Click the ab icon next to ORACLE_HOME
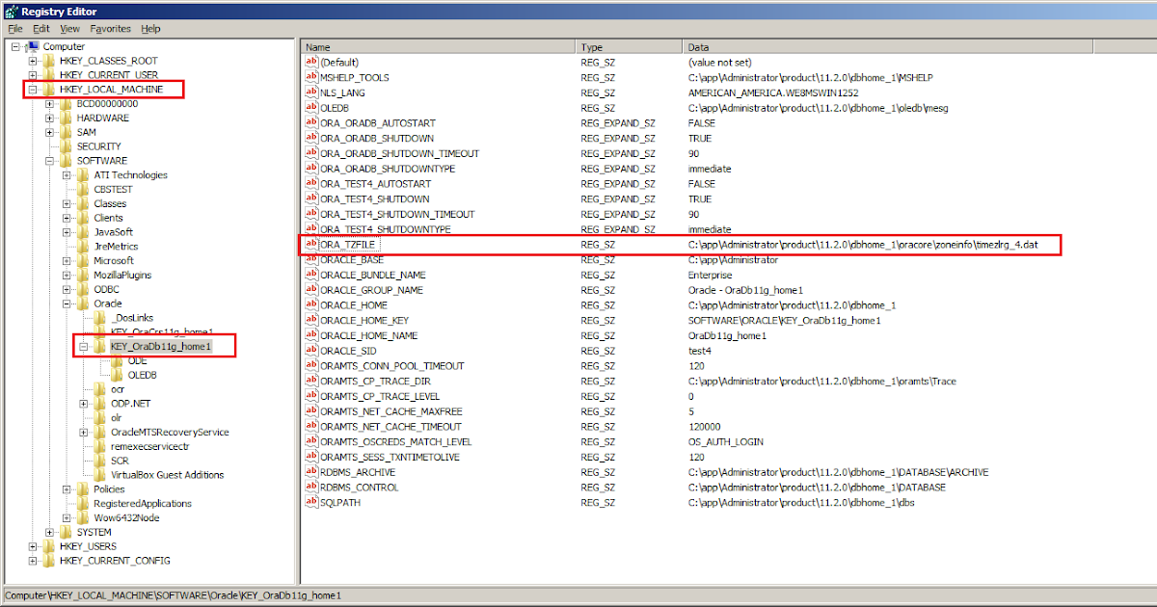 pyautogui.click(x=309, y=305)
